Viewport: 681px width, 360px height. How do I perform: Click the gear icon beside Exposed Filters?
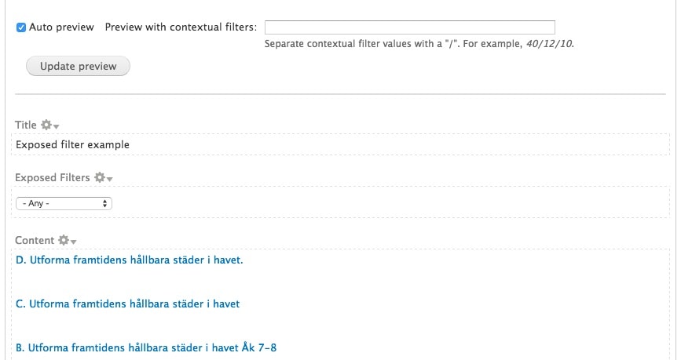[x=100, y=177]
